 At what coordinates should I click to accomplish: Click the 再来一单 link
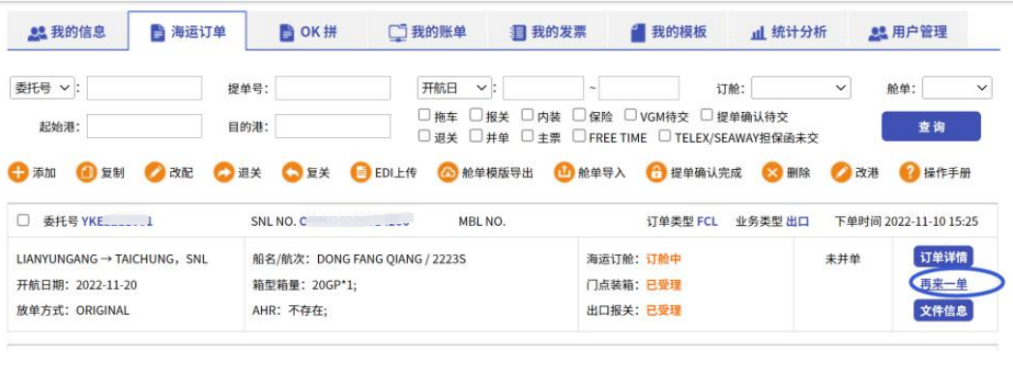pos(943,284)
